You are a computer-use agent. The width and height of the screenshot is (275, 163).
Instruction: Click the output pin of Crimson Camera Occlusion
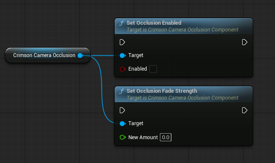[81, 55]
